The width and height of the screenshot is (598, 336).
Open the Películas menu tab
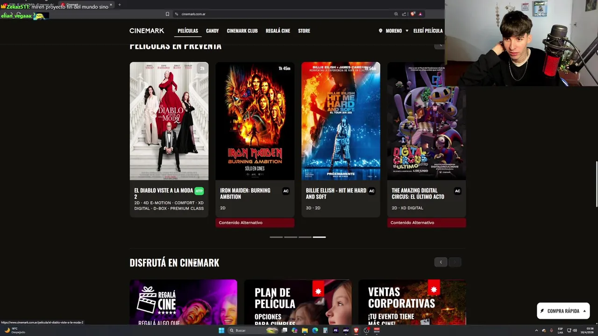[188, 31]
